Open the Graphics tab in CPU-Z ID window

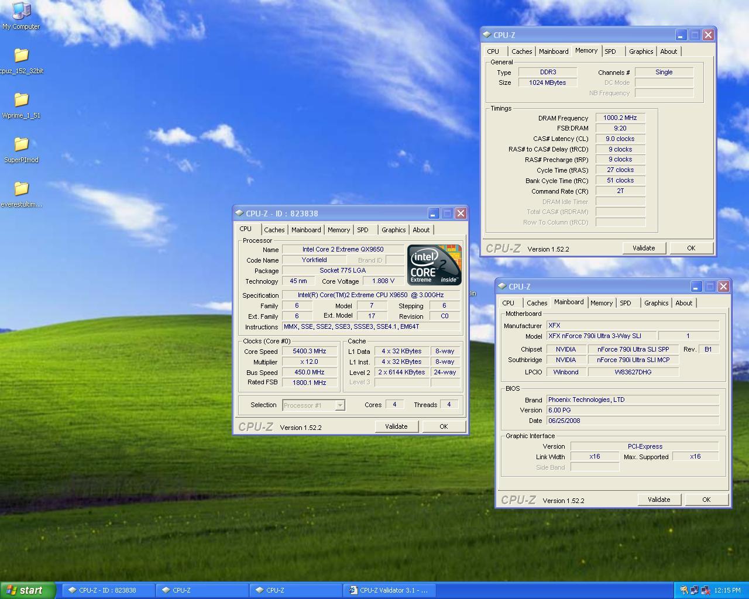[393, 230]
